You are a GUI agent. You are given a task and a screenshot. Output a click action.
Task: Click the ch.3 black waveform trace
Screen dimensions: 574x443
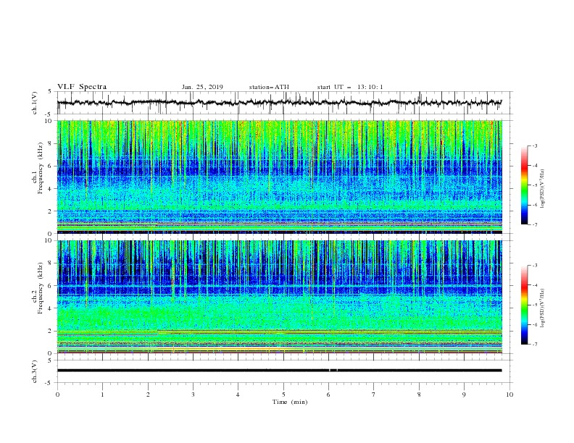279,371
